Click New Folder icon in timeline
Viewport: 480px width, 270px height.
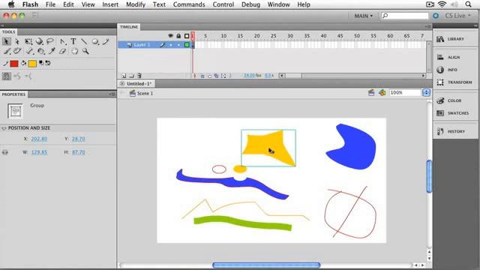click(x=131, y=76)
